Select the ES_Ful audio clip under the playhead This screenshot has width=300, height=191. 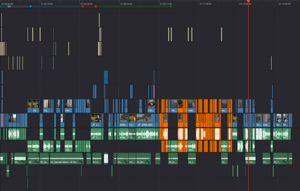click(250, 159)
